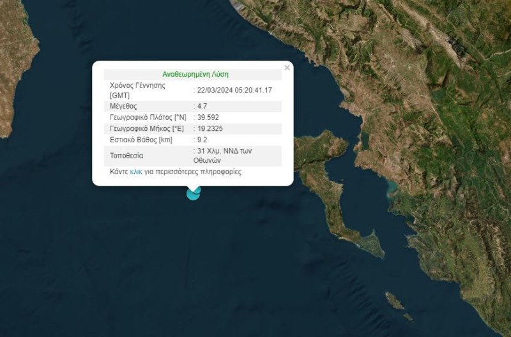The width and height of the screenshot is (511, 337).
Task: Click the smaller overlapping epicenter marker
Action: coord(197,189)
